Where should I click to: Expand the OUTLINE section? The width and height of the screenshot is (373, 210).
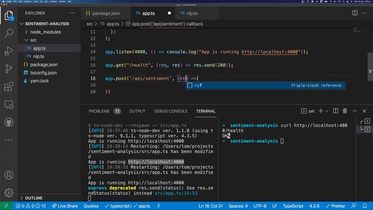pos(50,198)
